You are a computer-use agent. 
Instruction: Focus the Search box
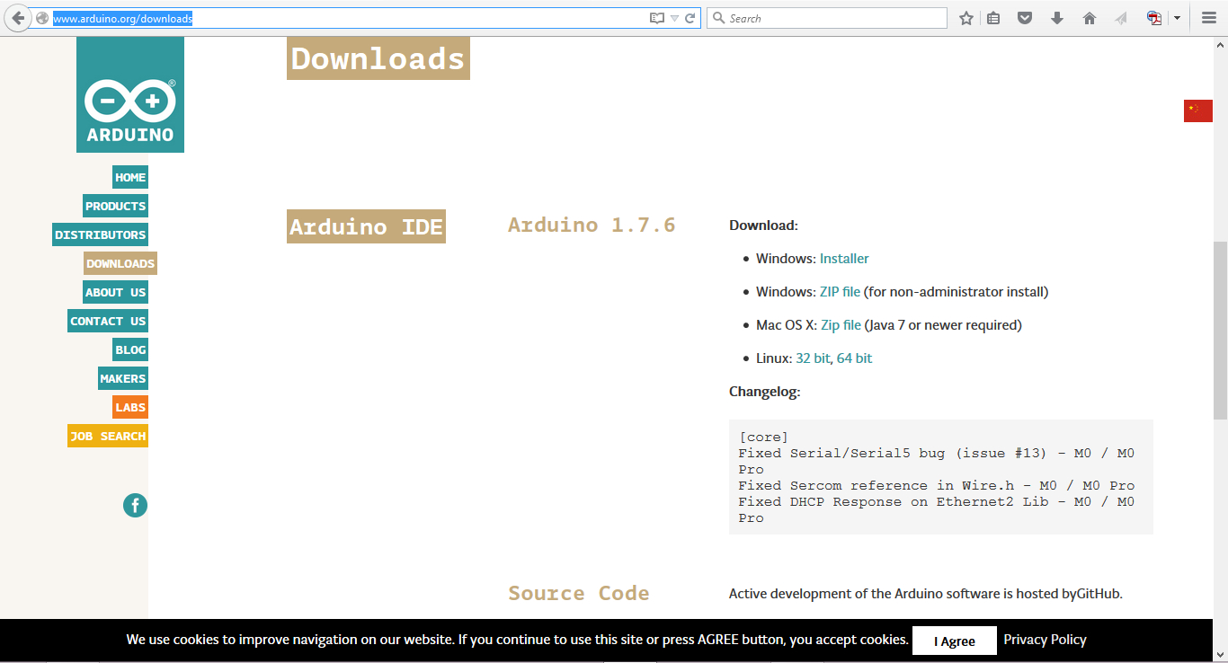tap(826, 18)
